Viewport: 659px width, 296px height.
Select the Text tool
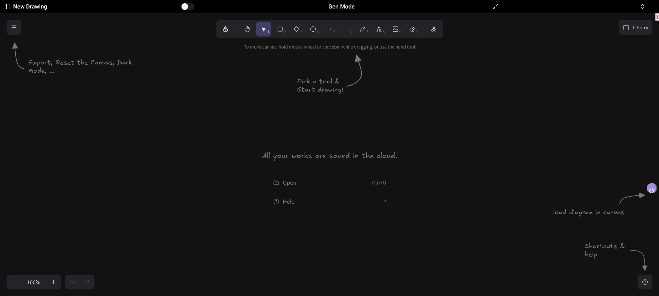pyautogui.click(x=379, y=29)
